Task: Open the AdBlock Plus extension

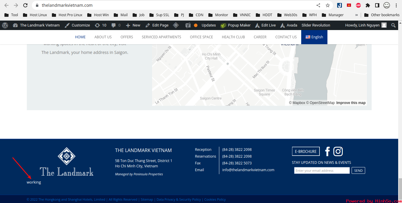Action: coord(358,5)
